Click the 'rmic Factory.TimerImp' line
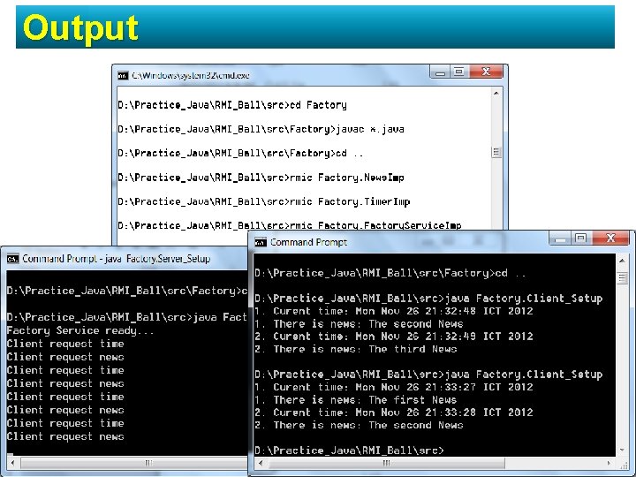Viewport: 636px width, 477px height. click(x=263, y=201)
